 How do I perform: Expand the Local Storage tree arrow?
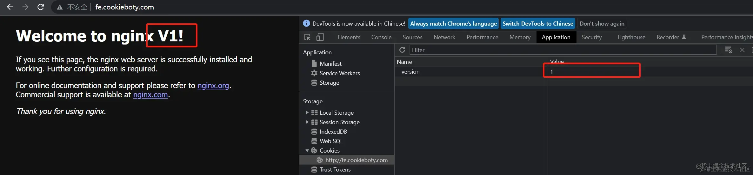pos(307,112)
